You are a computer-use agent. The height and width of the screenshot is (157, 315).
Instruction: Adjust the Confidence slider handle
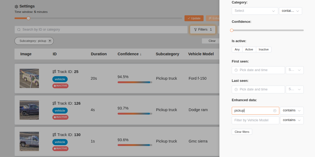232,30
